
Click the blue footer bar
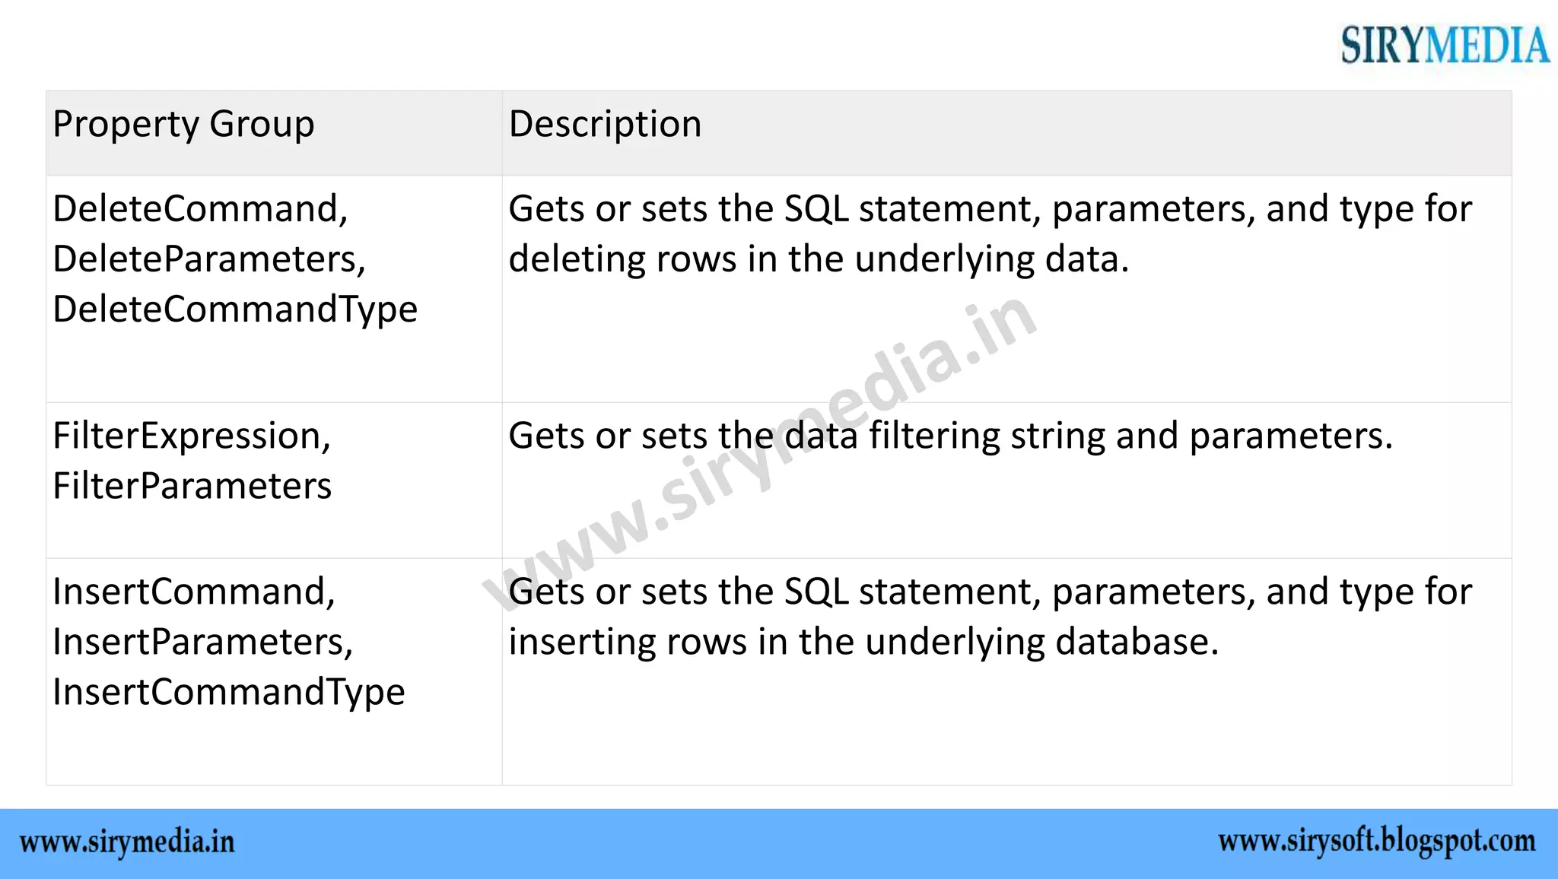tap(761, 844)
